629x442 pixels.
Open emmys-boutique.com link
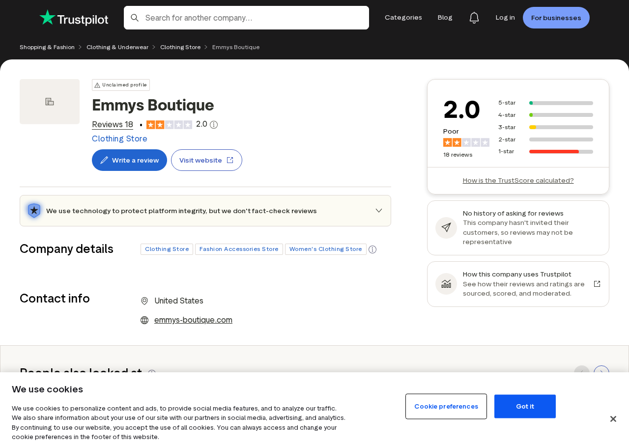coord(193,320)
